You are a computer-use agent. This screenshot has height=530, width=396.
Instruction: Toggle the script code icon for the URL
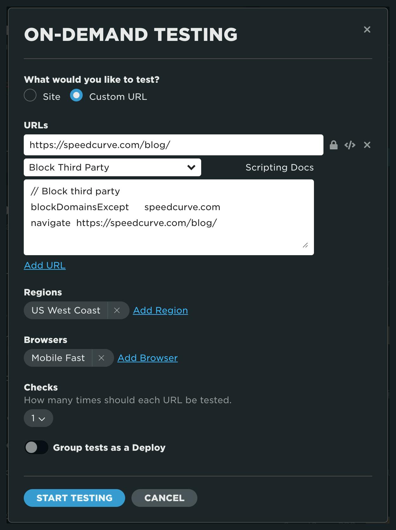point(350,145)
